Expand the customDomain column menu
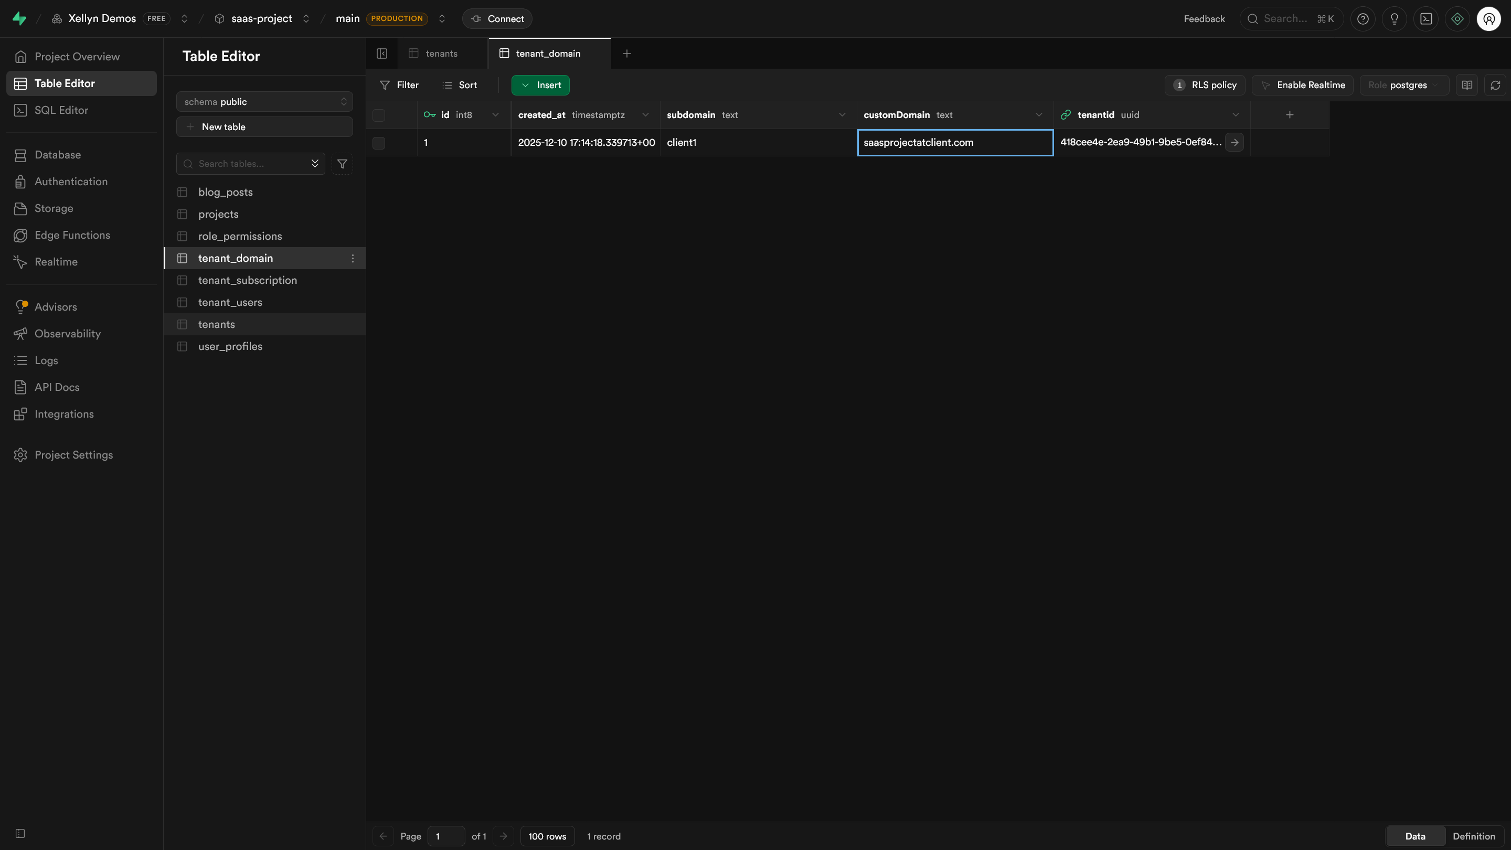 click(1039, 115)
